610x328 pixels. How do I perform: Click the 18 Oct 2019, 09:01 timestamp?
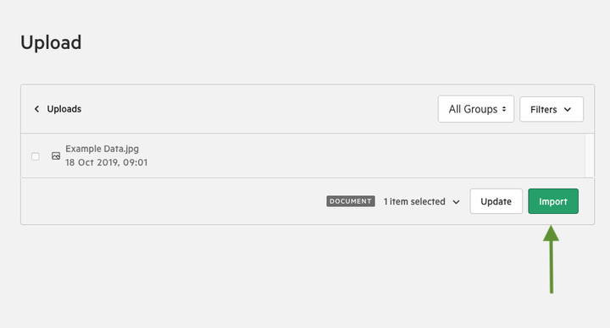pos(106,162)
